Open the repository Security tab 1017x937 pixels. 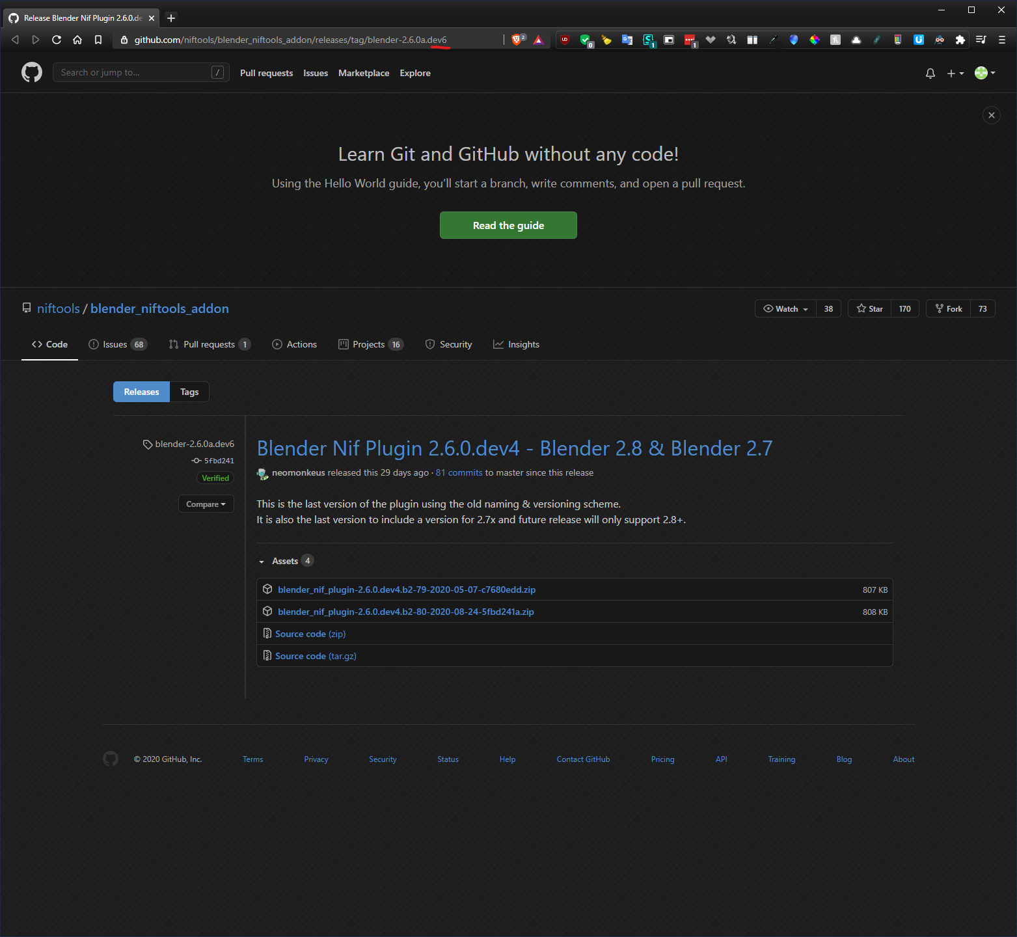[x=448, y=344]
